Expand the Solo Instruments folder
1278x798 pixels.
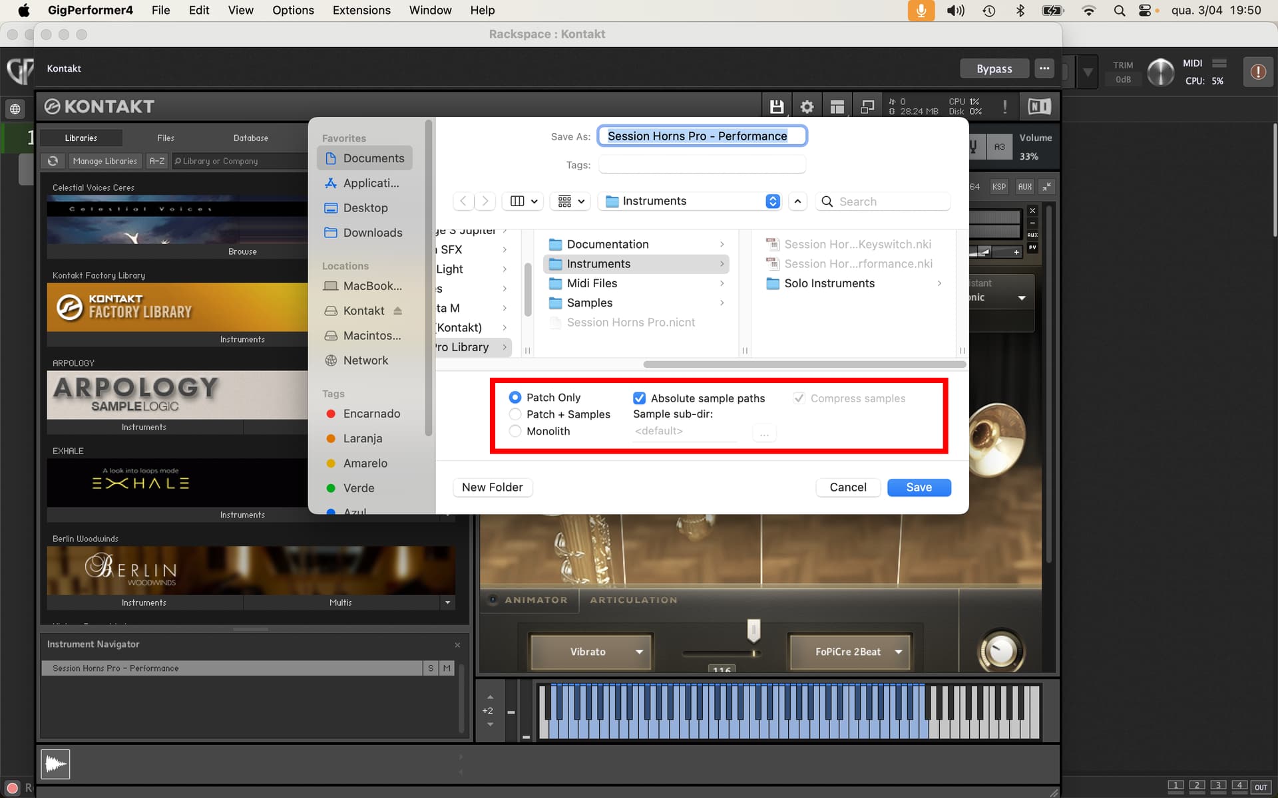pos(939,283)
